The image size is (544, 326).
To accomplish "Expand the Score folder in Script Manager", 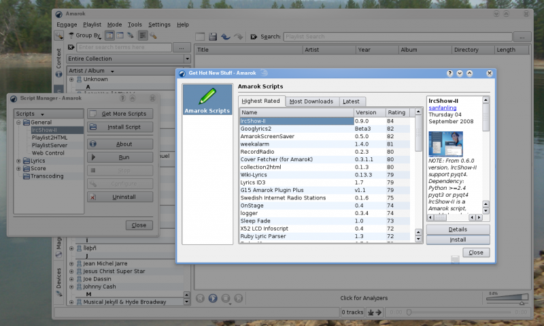I will tap(18, 168).
